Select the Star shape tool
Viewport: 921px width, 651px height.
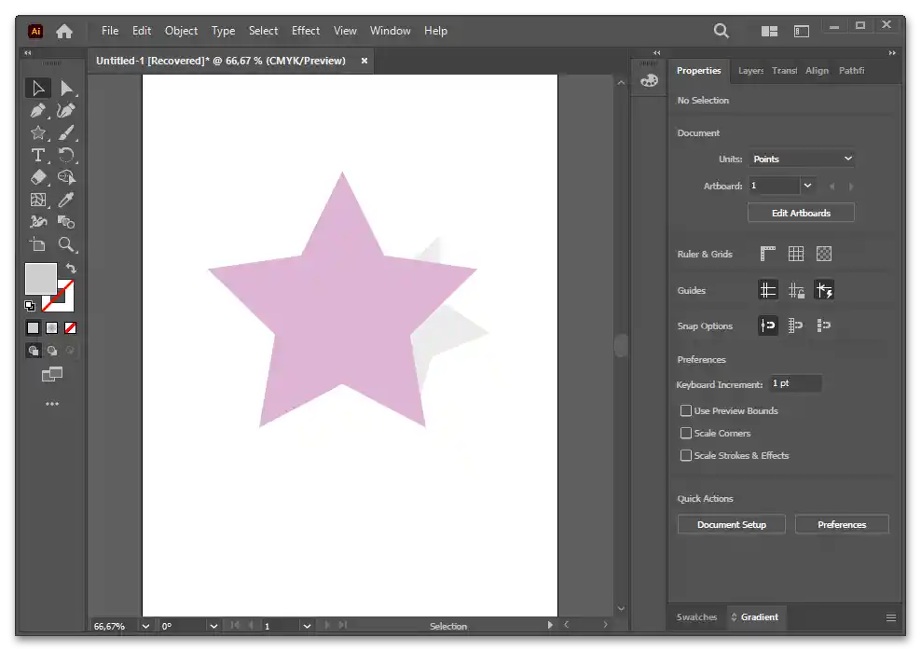(x=38, y=132)
